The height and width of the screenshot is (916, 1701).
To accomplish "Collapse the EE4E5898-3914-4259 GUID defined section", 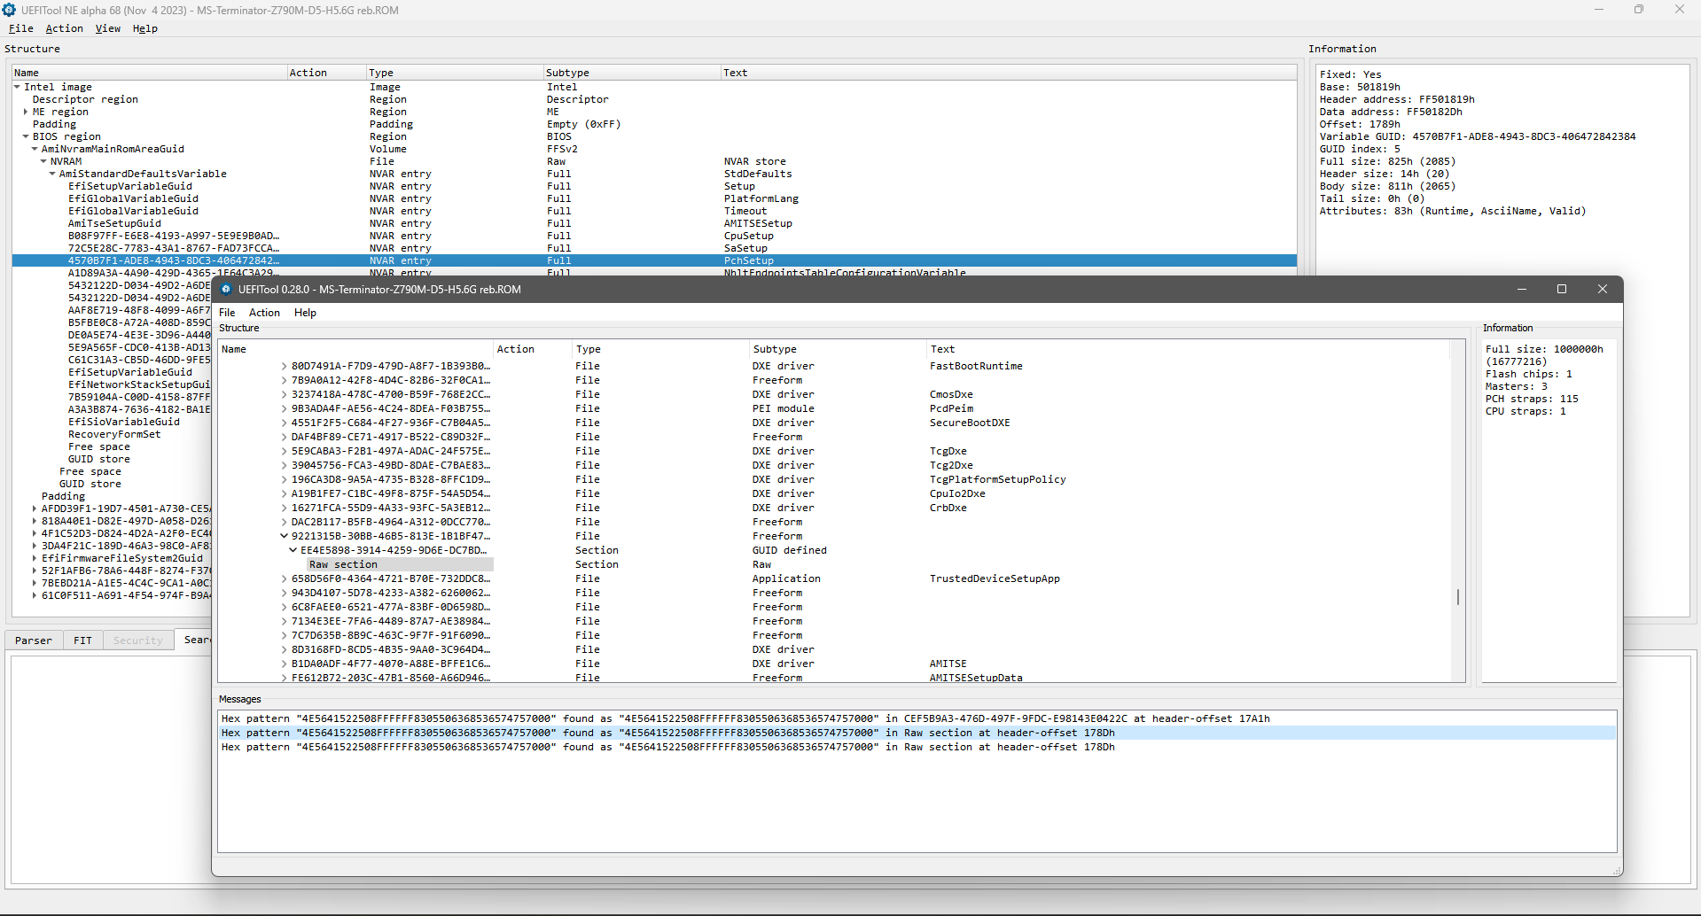I will [293, 550].
